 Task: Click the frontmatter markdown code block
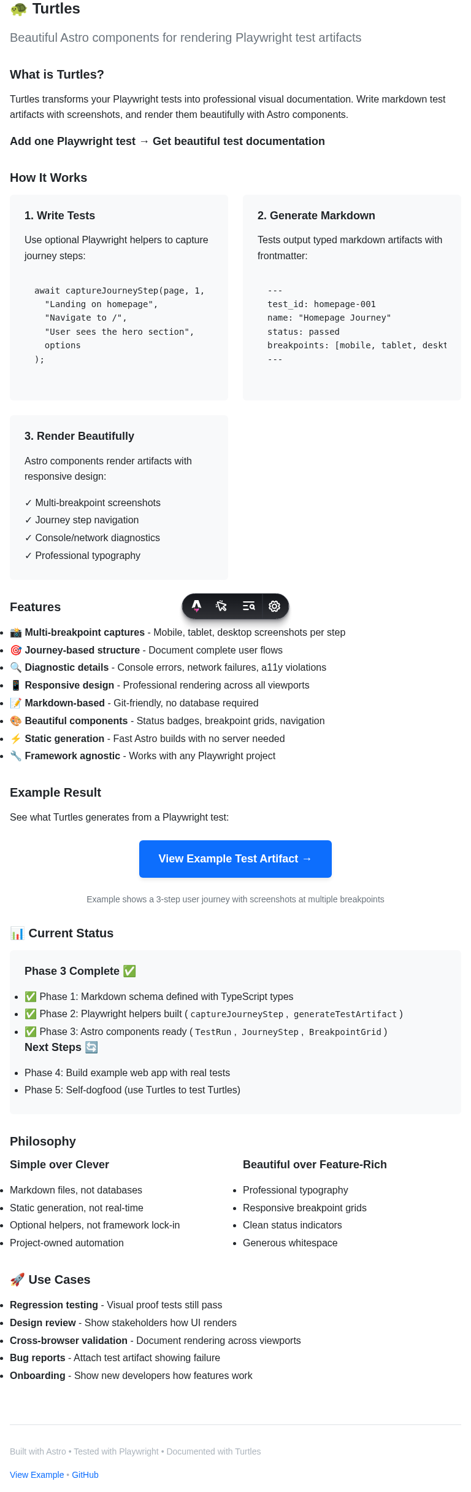pyautogui.click(x=352, y=325)
